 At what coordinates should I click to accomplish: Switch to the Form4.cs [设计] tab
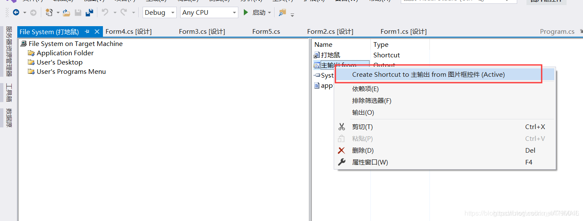pyautogui.click(x=129, y=32)
